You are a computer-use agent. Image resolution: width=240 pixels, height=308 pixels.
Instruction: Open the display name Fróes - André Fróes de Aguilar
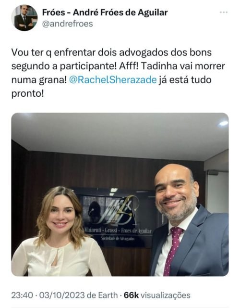pos(105,13)
